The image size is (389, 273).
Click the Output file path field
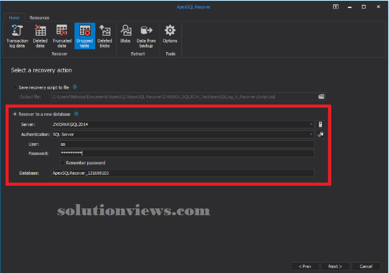[184, 97]
